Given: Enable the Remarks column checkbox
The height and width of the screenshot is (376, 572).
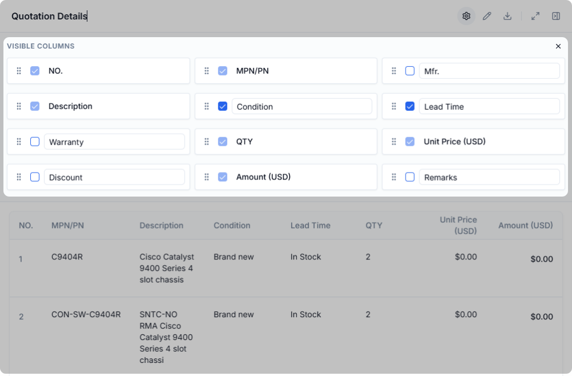Looking at the screenshot, I should click(410, 177).
